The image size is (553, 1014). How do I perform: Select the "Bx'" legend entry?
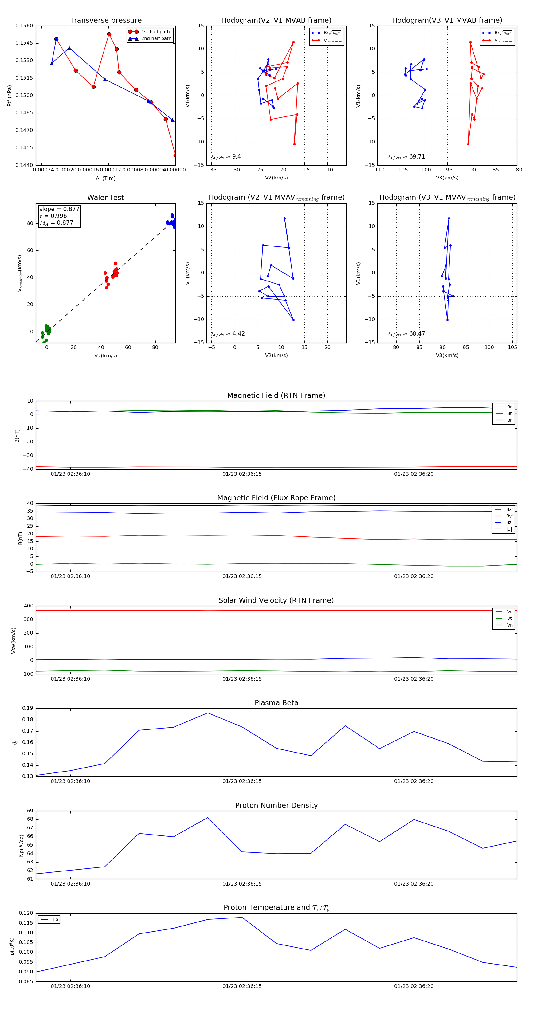pos(504,509)
